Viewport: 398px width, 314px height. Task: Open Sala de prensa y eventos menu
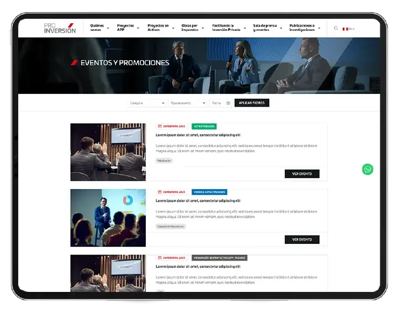tap(265, 28)
